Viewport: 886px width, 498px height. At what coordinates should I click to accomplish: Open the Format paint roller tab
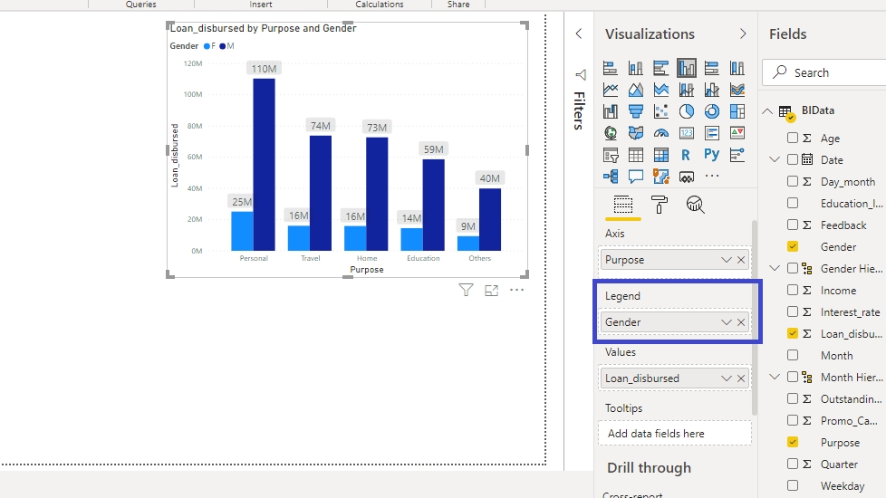(659, 205)
